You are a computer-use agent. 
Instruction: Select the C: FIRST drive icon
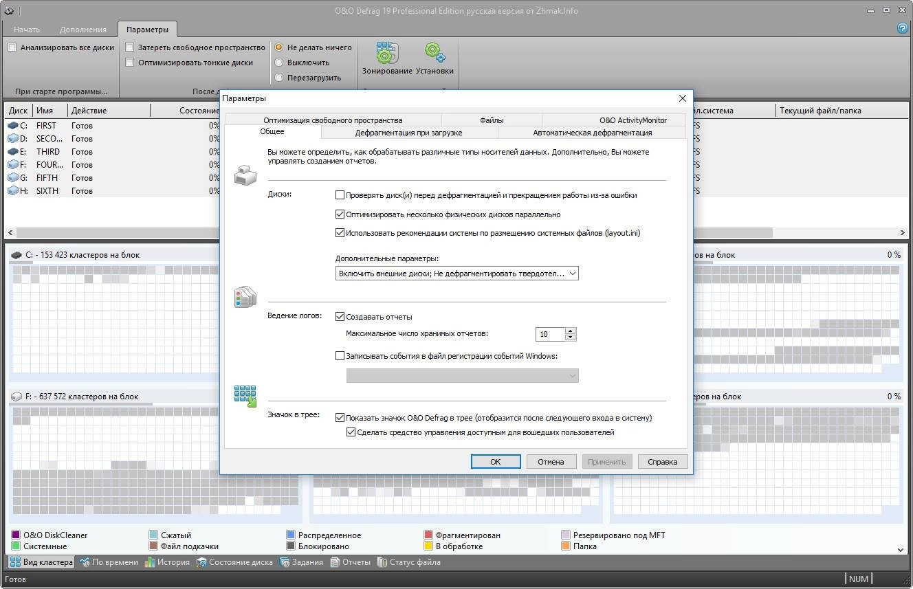tap(13, 126)
